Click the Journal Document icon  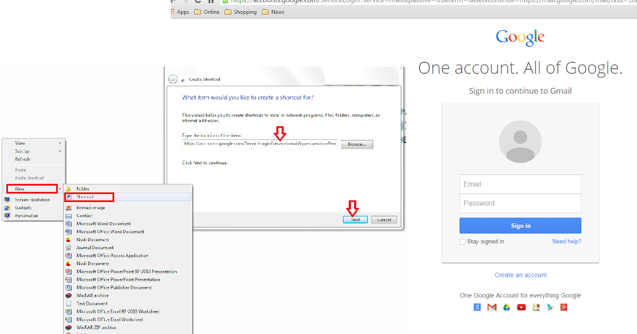(68, 248)
